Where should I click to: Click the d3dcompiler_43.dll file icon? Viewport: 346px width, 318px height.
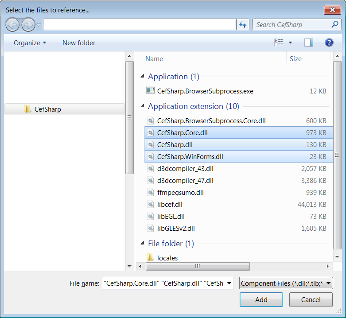pos(150,168)
